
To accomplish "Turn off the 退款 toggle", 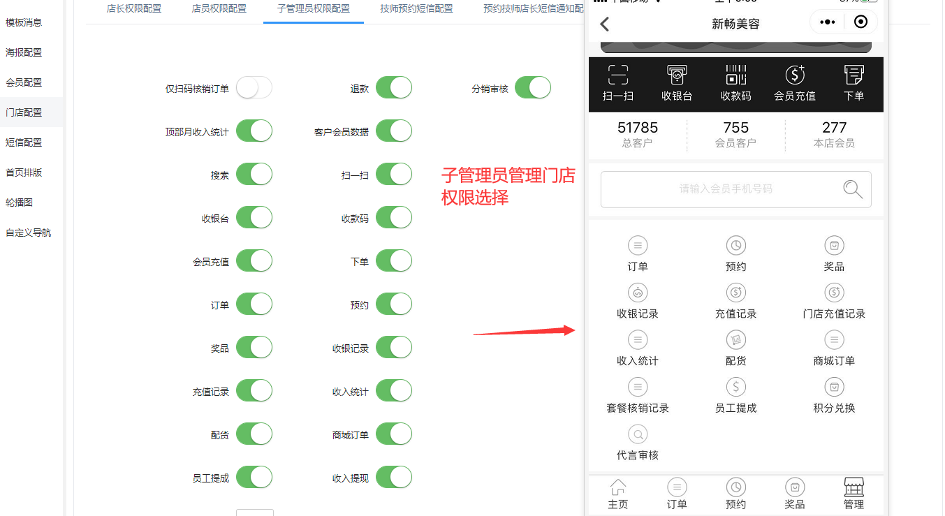I will click(x=394, y=88).
